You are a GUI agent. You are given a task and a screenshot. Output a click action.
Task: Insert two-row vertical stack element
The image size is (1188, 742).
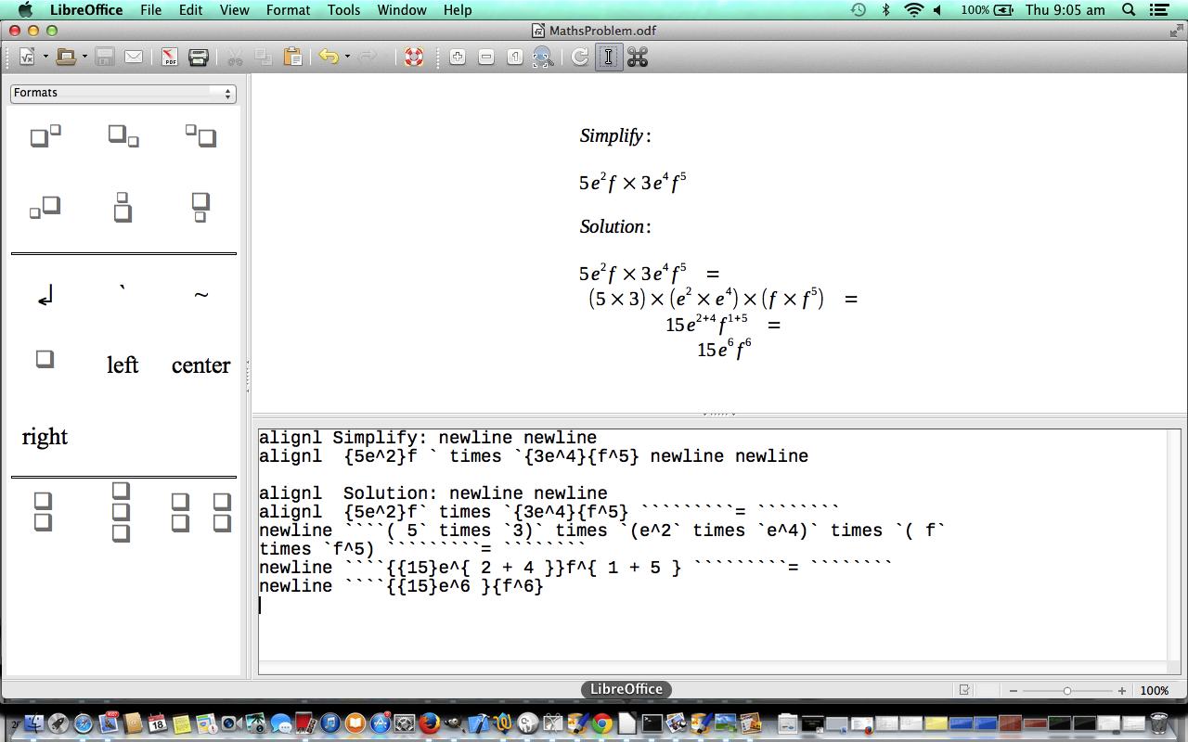pyautogui.click(x=43, y=511)
